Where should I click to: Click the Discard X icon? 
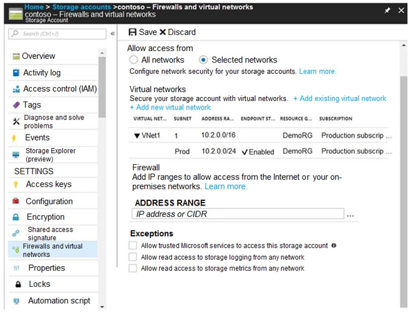tap(162, 32)
